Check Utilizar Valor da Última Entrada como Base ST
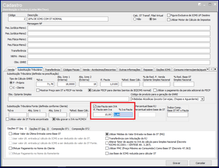Viewport: 219px width, 168px height. [10, 134]
